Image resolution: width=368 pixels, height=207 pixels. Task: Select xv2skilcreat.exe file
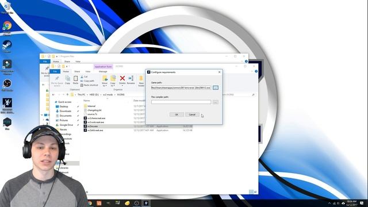95,131
